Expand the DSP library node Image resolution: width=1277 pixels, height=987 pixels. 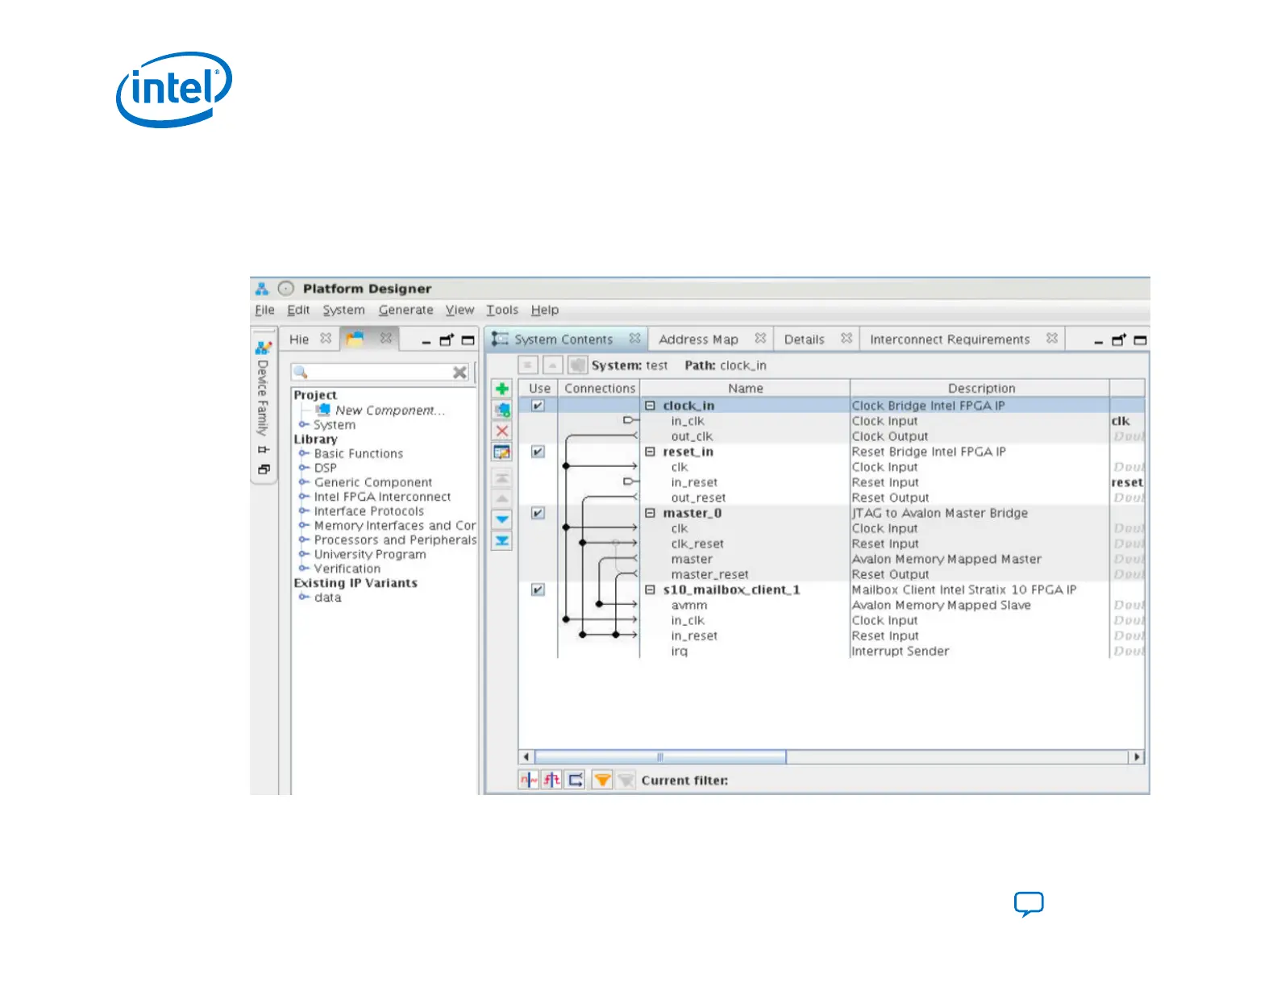pyautogui.click(x=304, y=468)
